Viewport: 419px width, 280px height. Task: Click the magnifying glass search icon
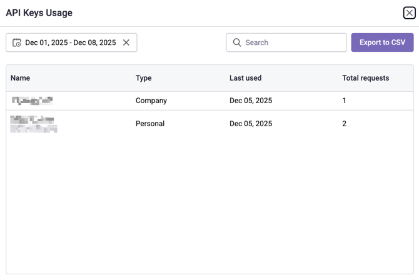[x=237, y=42]
